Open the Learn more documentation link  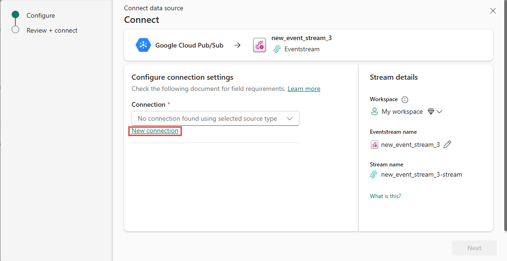pos(304,89)
